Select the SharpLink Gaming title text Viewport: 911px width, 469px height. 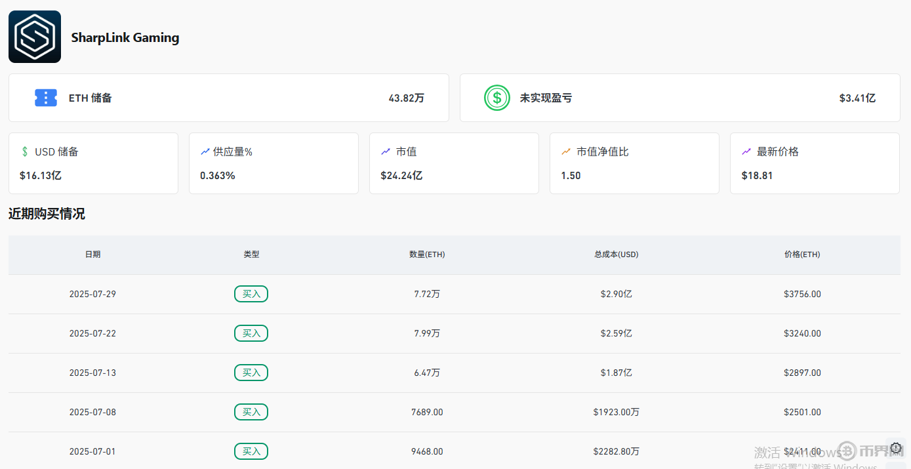coord(125,37)
